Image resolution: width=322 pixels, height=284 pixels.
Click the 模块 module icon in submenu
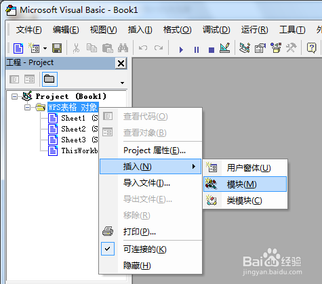point(212,184)
